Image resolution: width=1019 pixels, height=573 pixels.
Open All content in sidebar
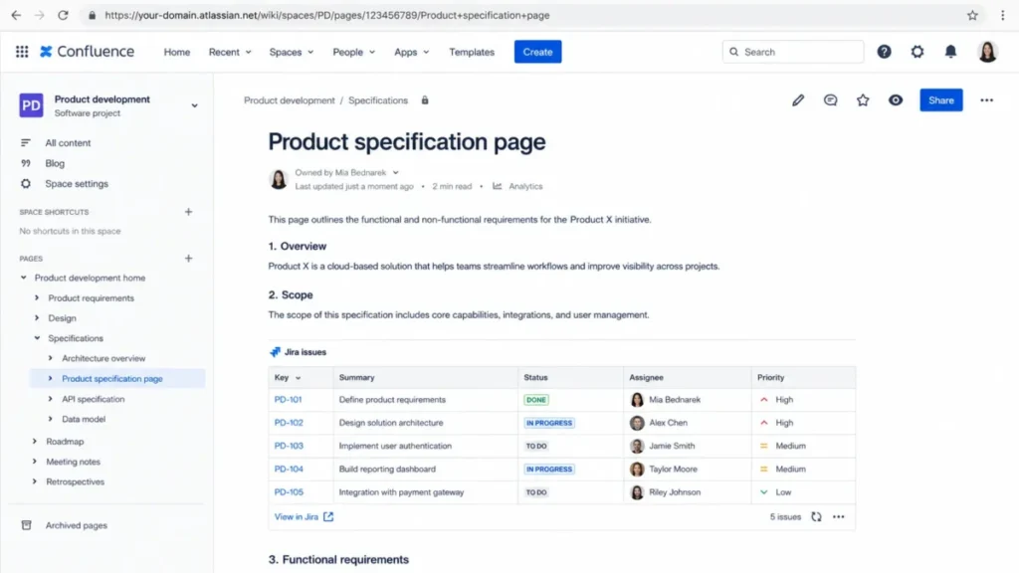click(68, 143)
